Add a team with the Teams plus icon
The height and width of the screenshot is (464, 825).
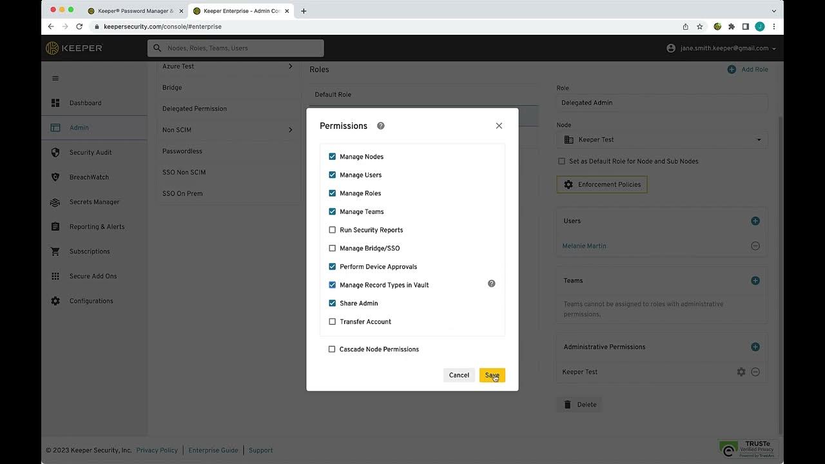coord(755,280)
